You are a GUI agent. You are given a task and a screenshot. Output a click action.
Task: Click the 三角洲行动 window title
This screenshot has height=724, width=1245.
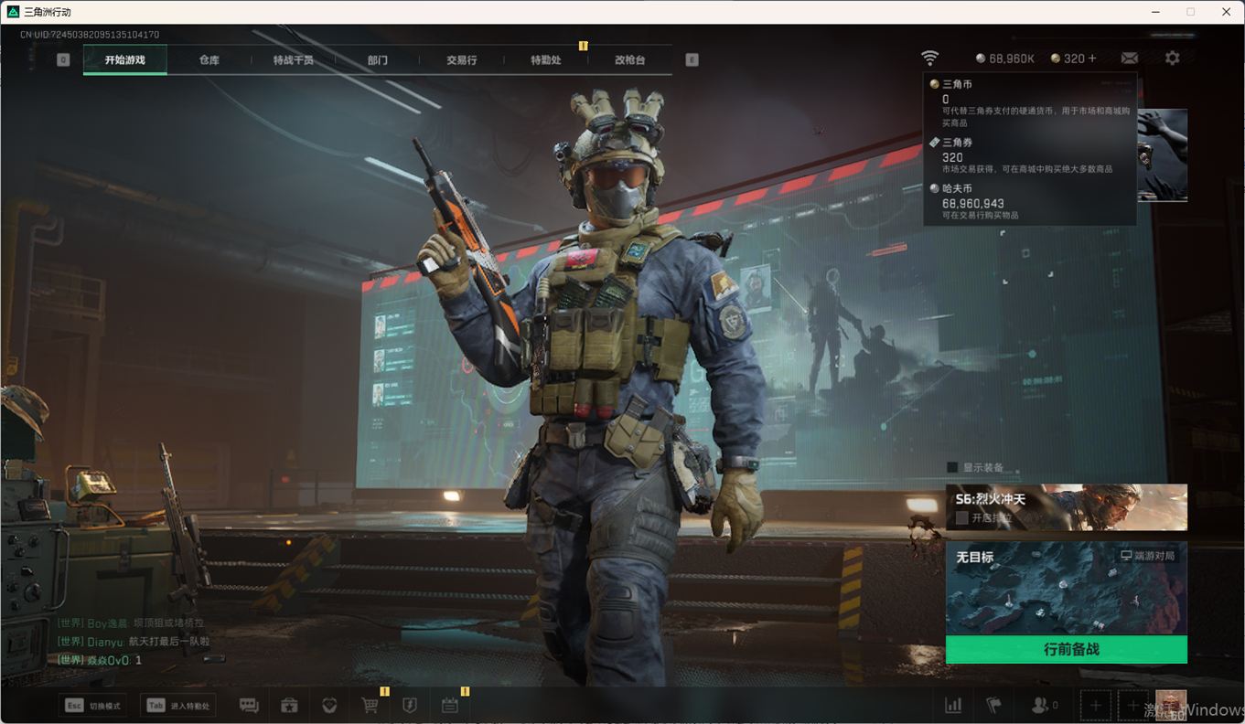point(48,12)
